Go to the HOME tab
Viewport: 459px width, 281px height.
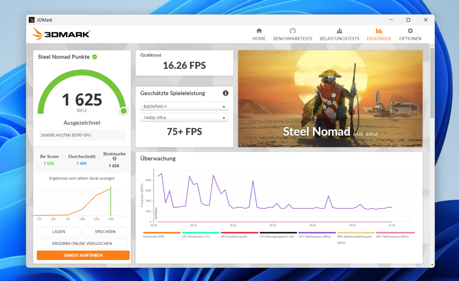259,34
